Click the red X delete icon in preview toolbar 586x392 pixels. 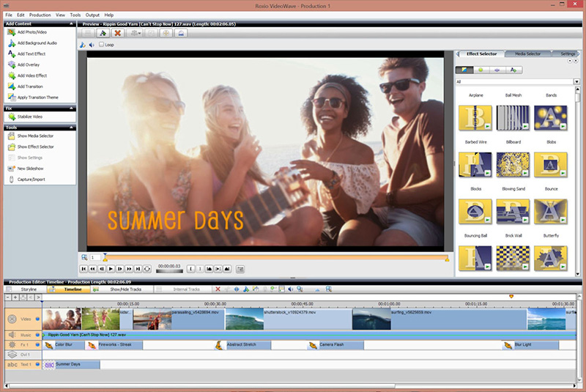tap(117, 33)
